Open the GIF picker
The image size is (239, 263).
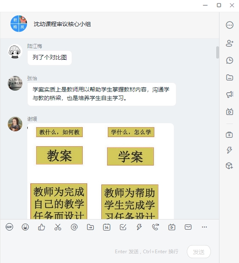[9, 227]
